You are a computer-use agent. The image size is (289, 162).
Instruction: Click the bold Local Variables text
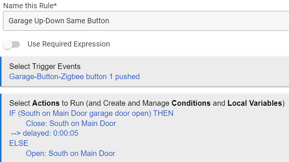[254, 103]
